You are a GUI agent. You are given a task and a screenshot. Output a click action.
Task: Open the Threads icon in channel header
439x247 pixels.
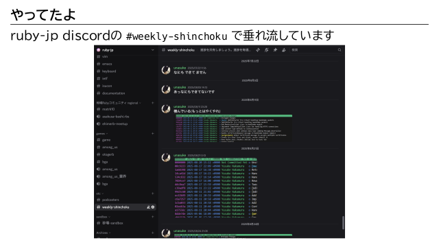coord(258,50)
